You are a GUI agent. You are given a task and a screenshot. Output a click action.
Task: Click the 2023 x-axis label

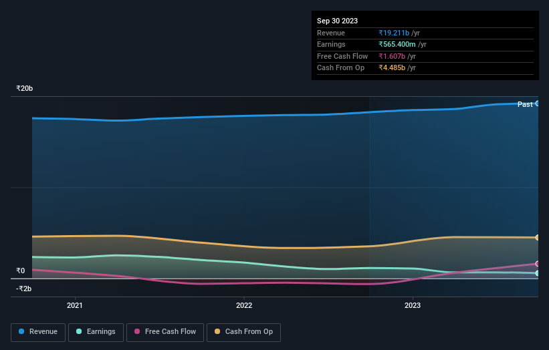(x=413, y=305)
